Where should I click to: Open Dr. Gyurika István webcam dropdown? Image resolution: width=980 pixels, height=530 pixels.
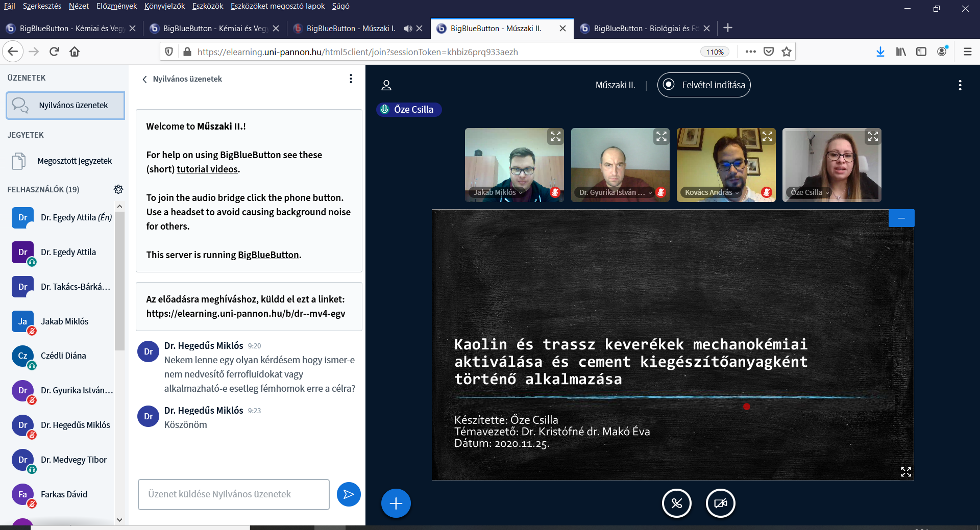click(x=615, y=192)
